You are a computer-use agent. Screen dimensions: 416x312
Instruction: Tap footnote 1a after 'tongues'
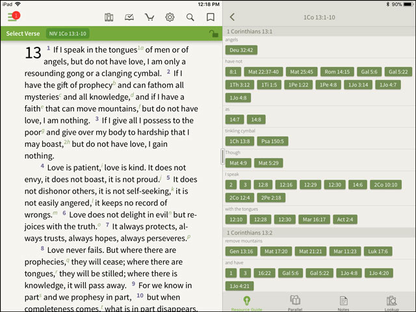click(140, 47)
